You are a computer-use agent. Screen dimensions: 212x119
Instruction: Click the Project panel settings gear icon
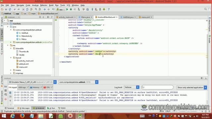coord(48,17)
